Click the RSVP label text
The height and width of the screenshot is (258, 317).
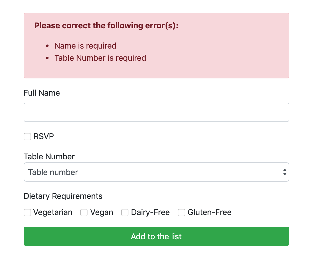coord(44,136)
